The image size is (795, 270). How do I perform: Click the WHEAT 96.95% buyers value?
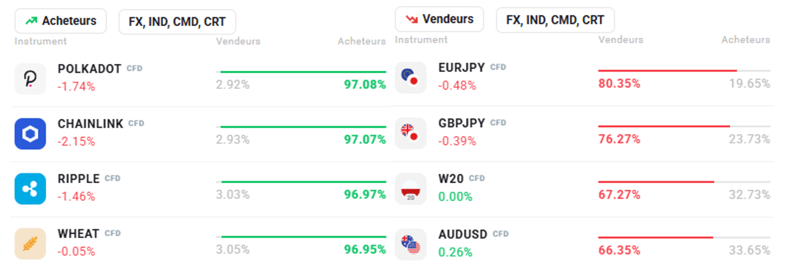(365, 250)
